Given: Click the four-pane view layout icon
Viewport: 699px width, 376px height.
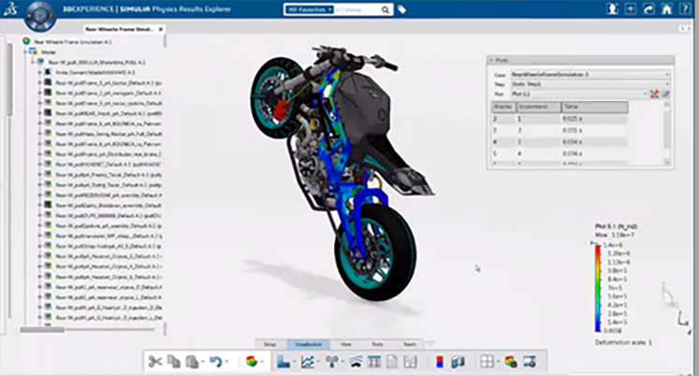Looking at the screenshot, I should 487,361.
